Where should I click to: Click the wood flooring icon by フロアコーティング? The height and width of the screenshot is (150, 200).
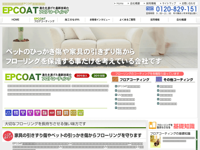point(115,79)
